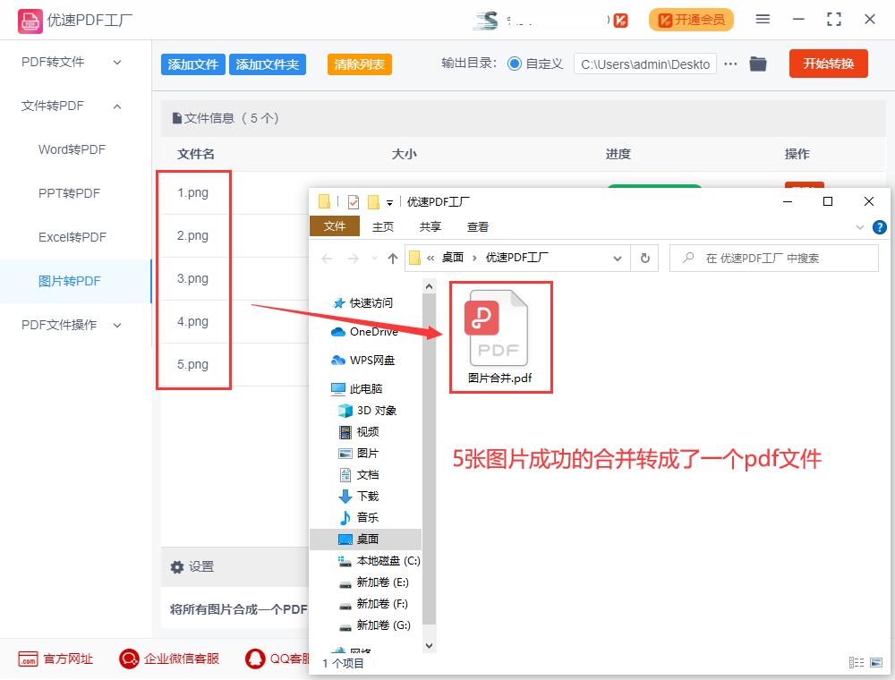Switch to the 查看 ribbon tab
This screenshot has width=895, height=680.
coord(478,226)
